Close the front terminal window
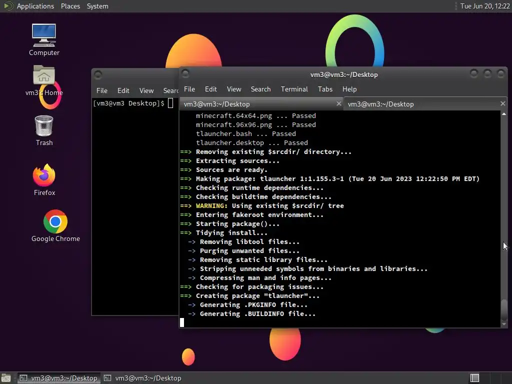 [500, 74]
